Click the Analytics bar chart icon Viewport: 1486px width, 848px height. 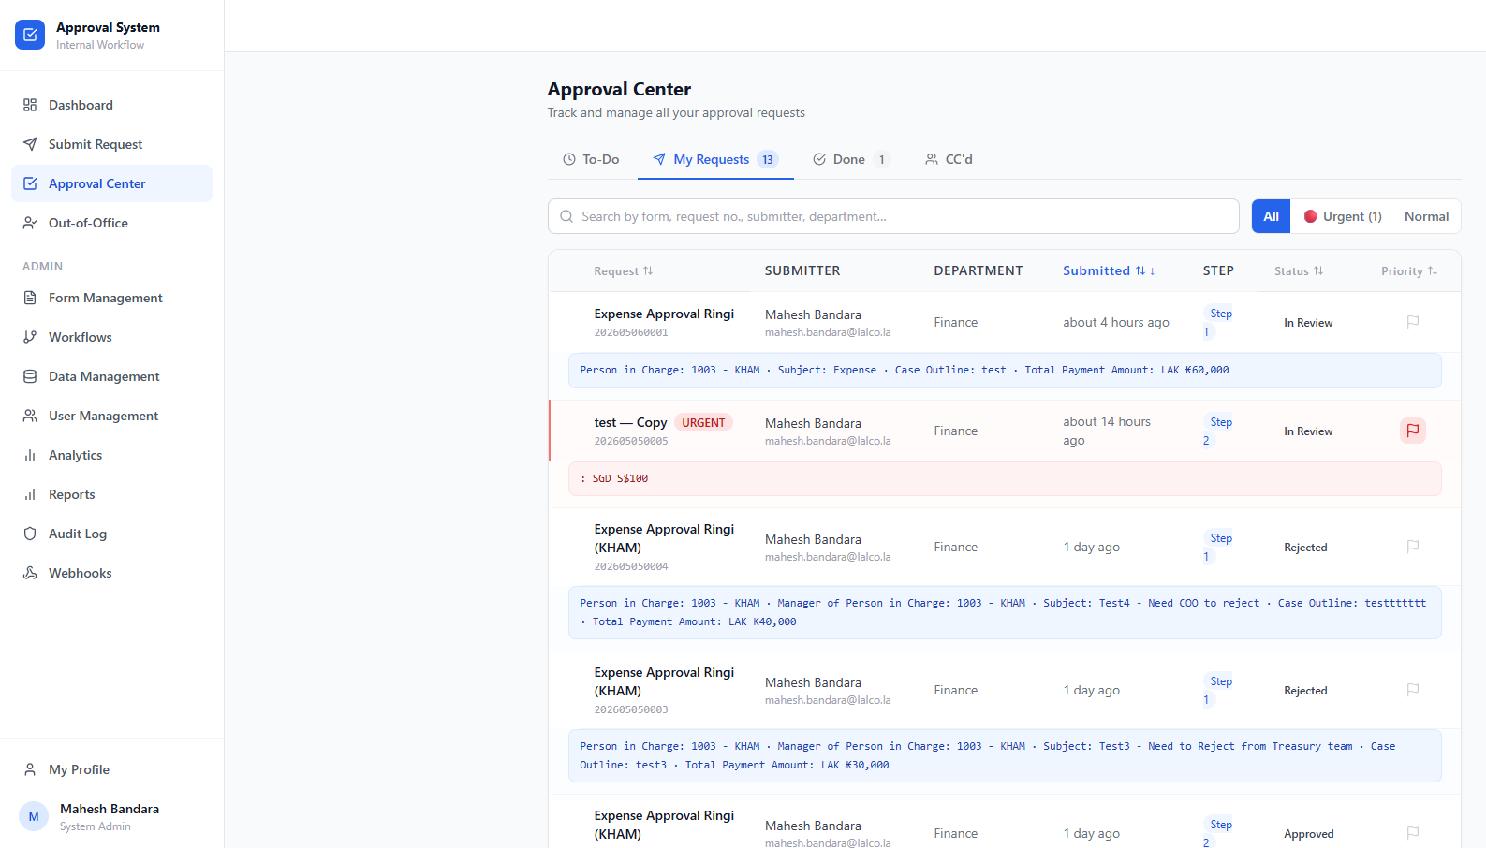click(x=30, y=455)
